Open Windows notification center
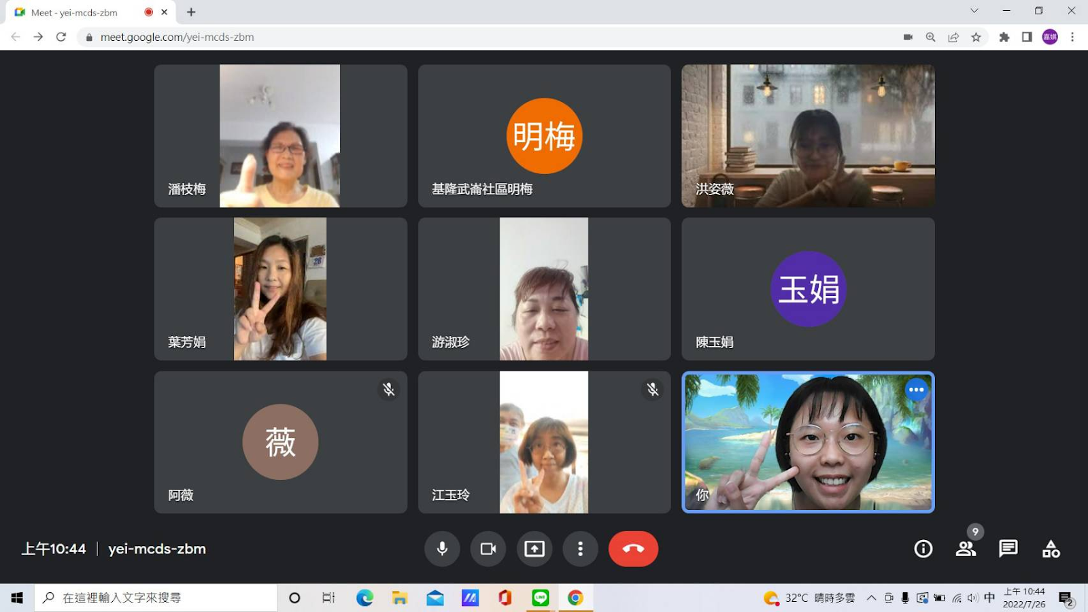 (1066, 598)
